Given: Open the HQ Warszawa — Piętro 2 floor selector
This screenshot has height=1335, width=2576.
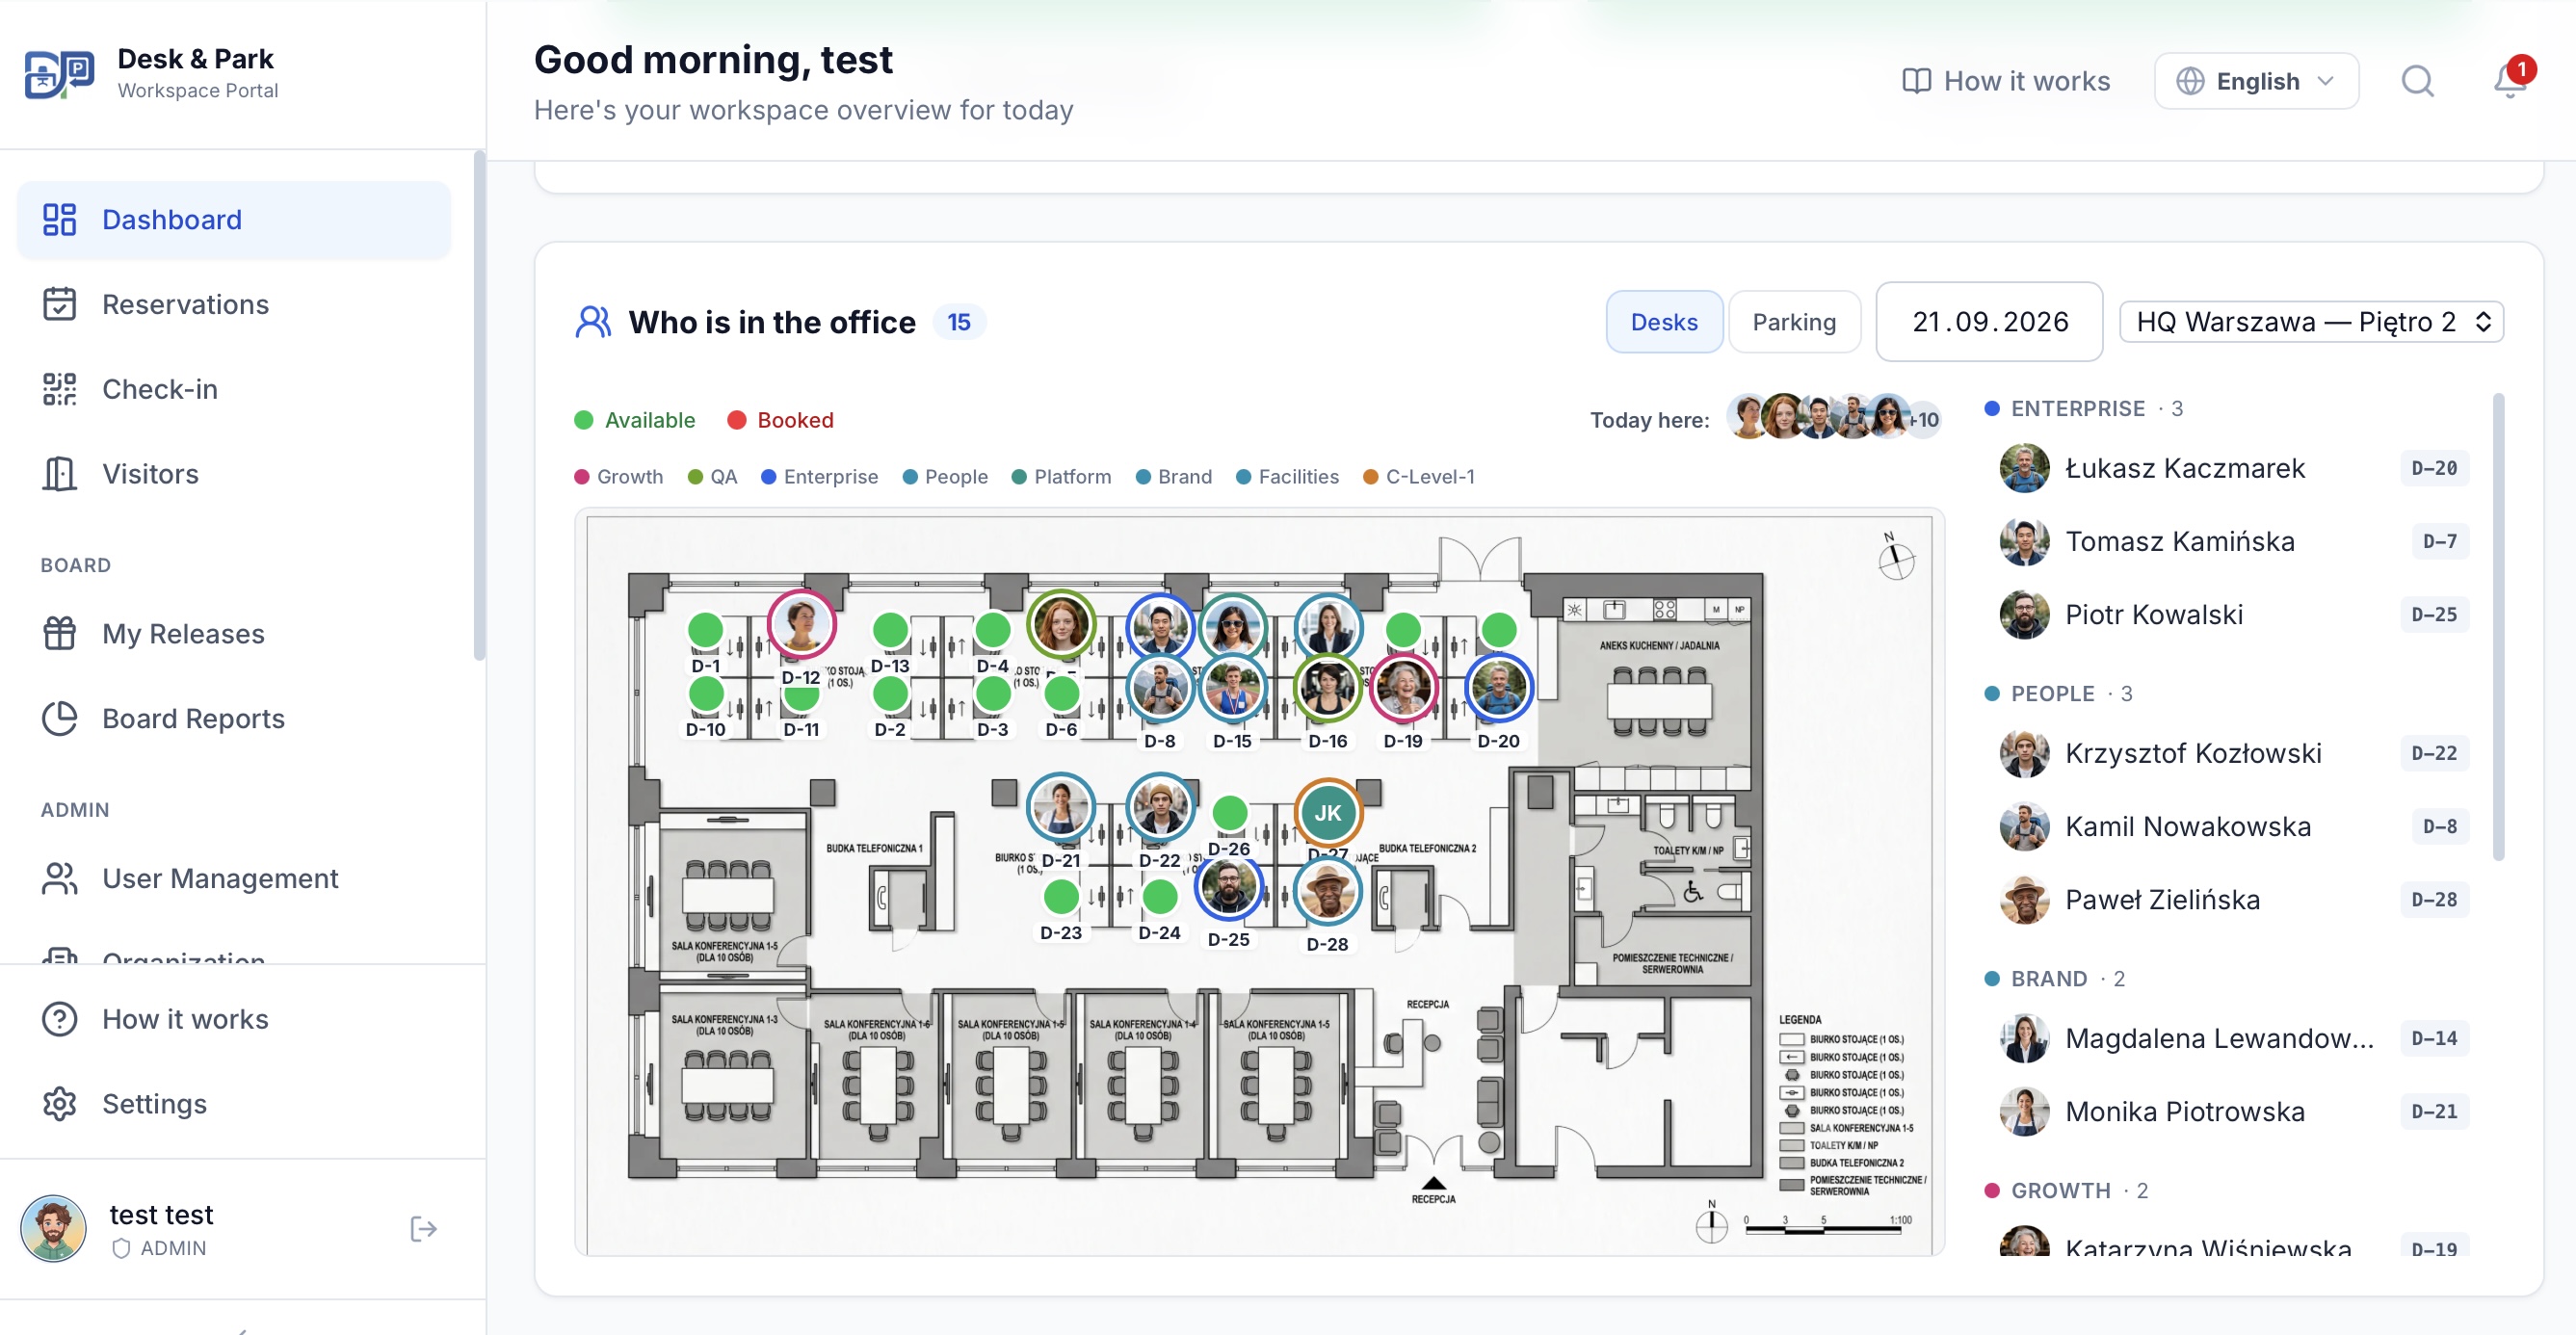Looking at the screenshot, I should (x=2311, y=322).
